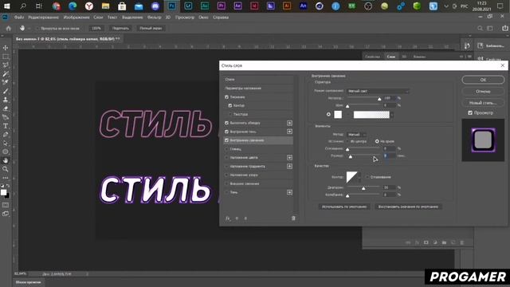Open the Hand tool preset picker arrow
Image resolution: width=510 pixels, height=287 pixels.
pos(29,29)
